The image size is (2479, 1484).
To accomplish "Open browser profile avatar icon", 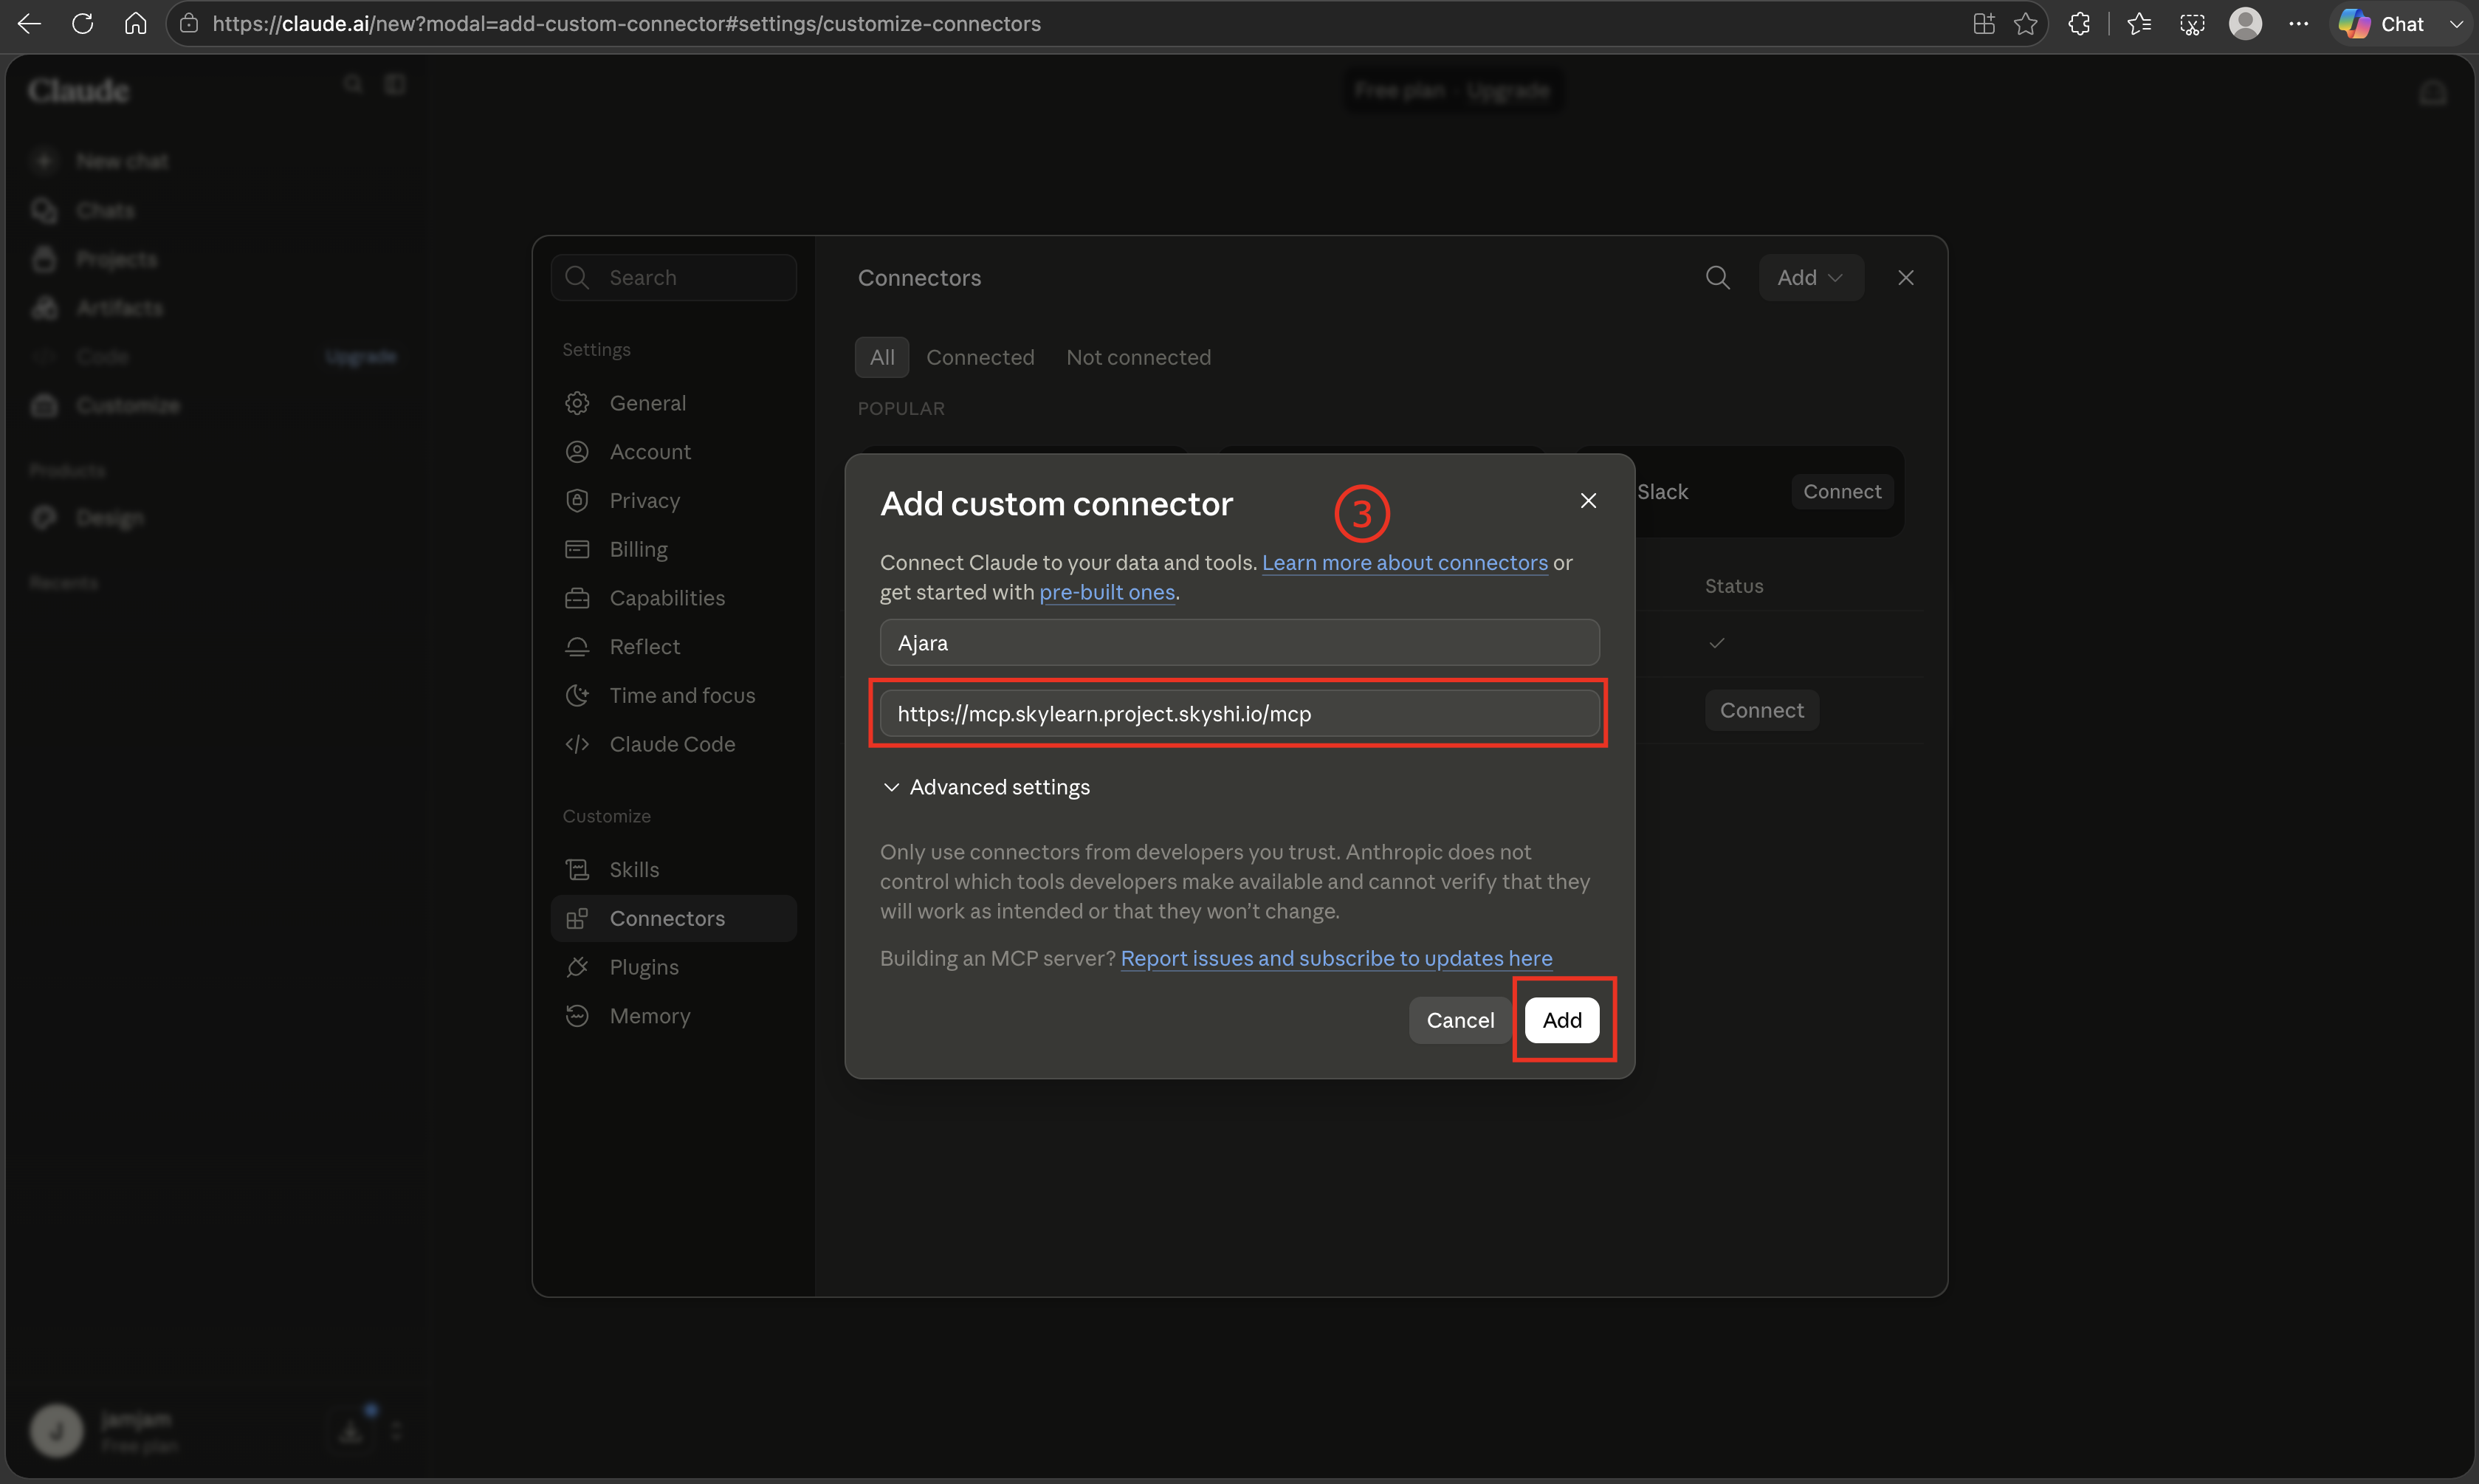I will pos(2245,24).
